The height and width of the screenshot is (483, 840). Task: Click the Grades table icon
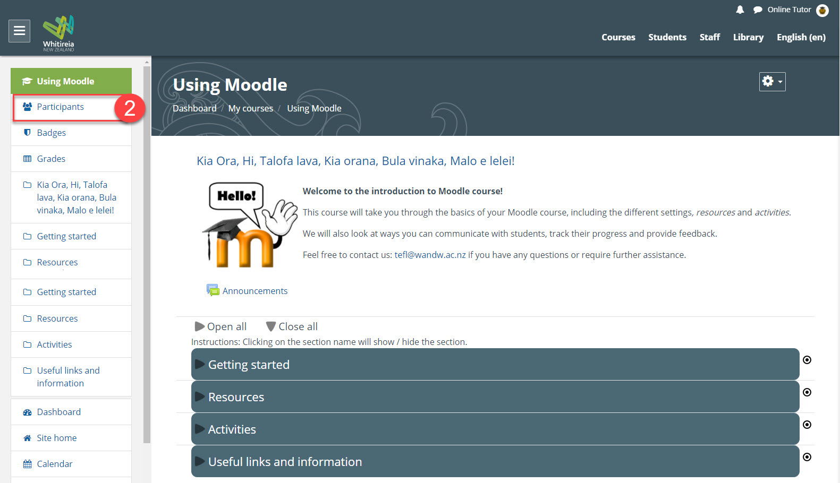[27, 159]
